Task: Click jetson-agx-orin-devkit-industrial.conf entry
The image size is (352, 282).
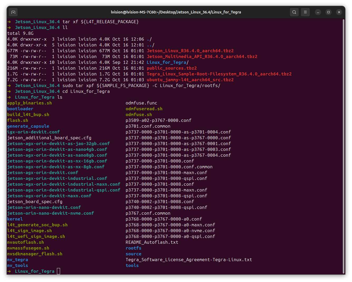Action: [x=57, y=178]
